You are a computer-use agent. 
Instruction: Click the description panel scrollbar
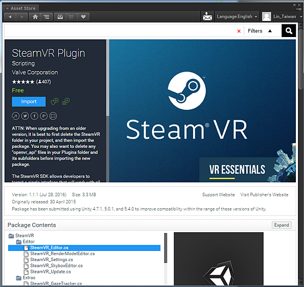pyautogui.click(x=107, y=78)
